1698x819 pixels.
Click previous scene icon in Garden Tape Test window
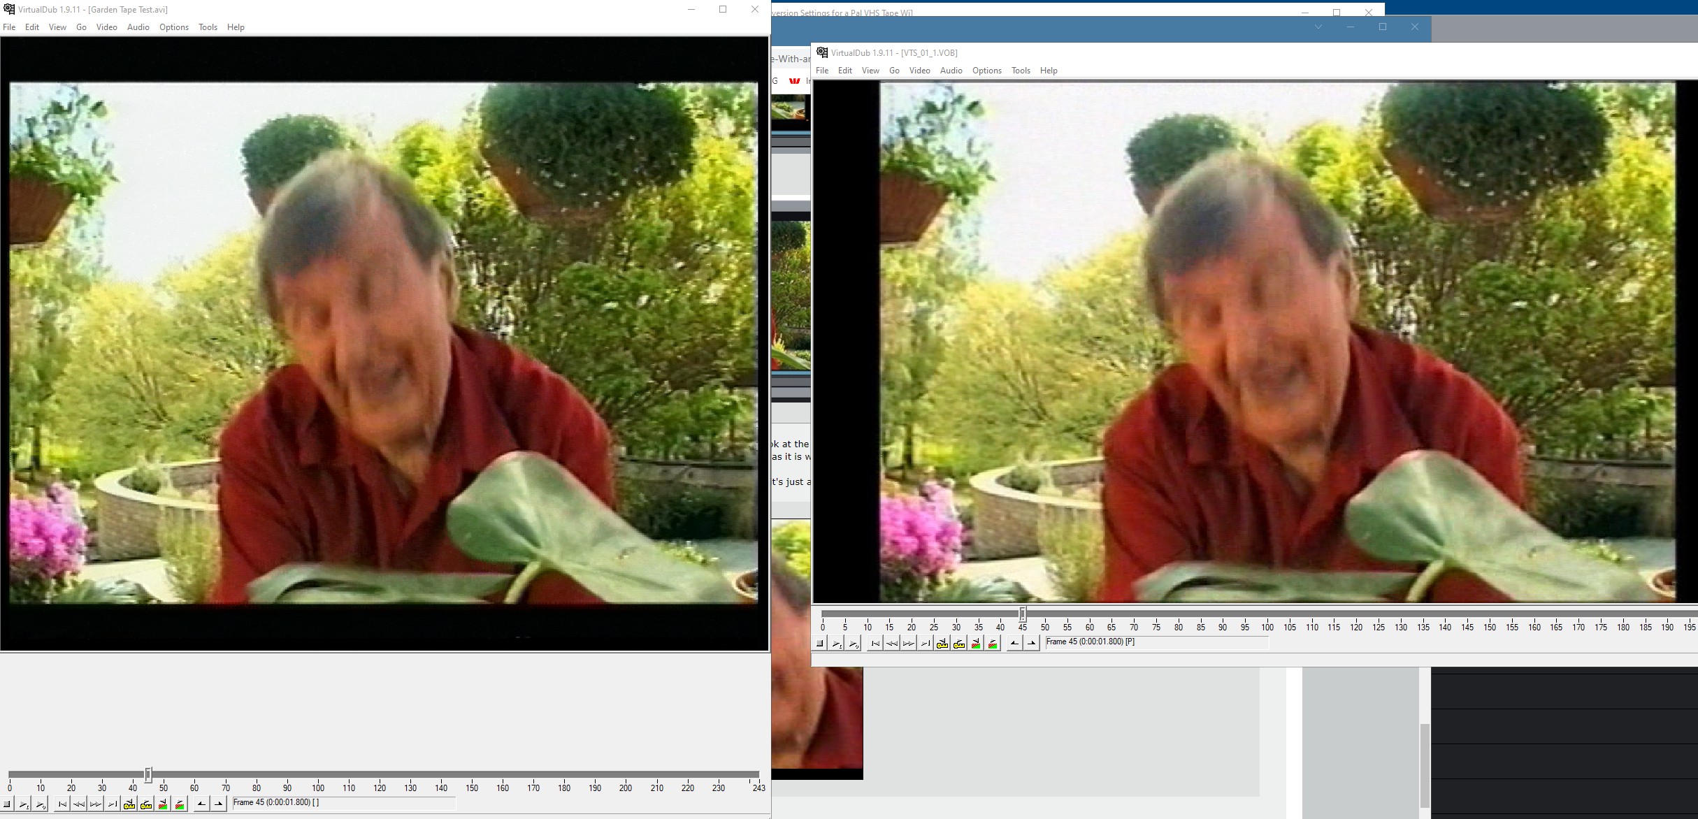[163, 804]
